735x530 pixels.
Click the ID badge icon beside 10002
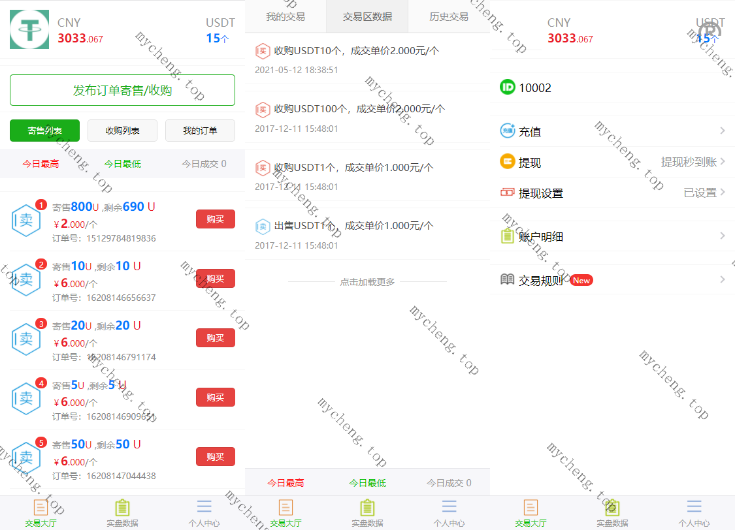(508, 87)
